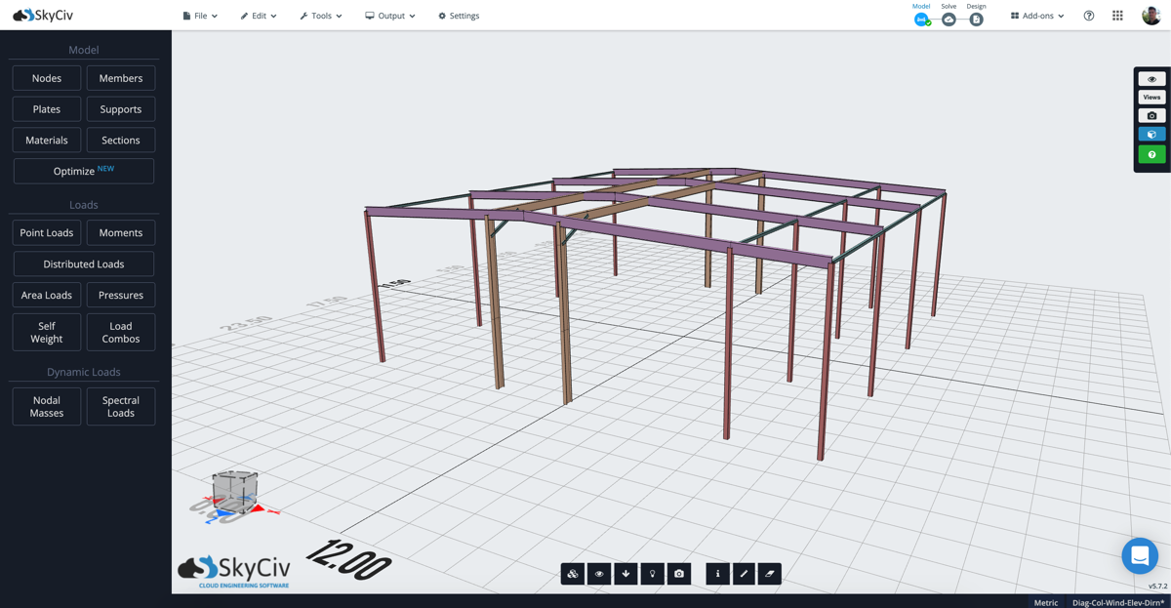Open the green help icon on the right panel
The image size is (1171, 608).
point(1151,153)
